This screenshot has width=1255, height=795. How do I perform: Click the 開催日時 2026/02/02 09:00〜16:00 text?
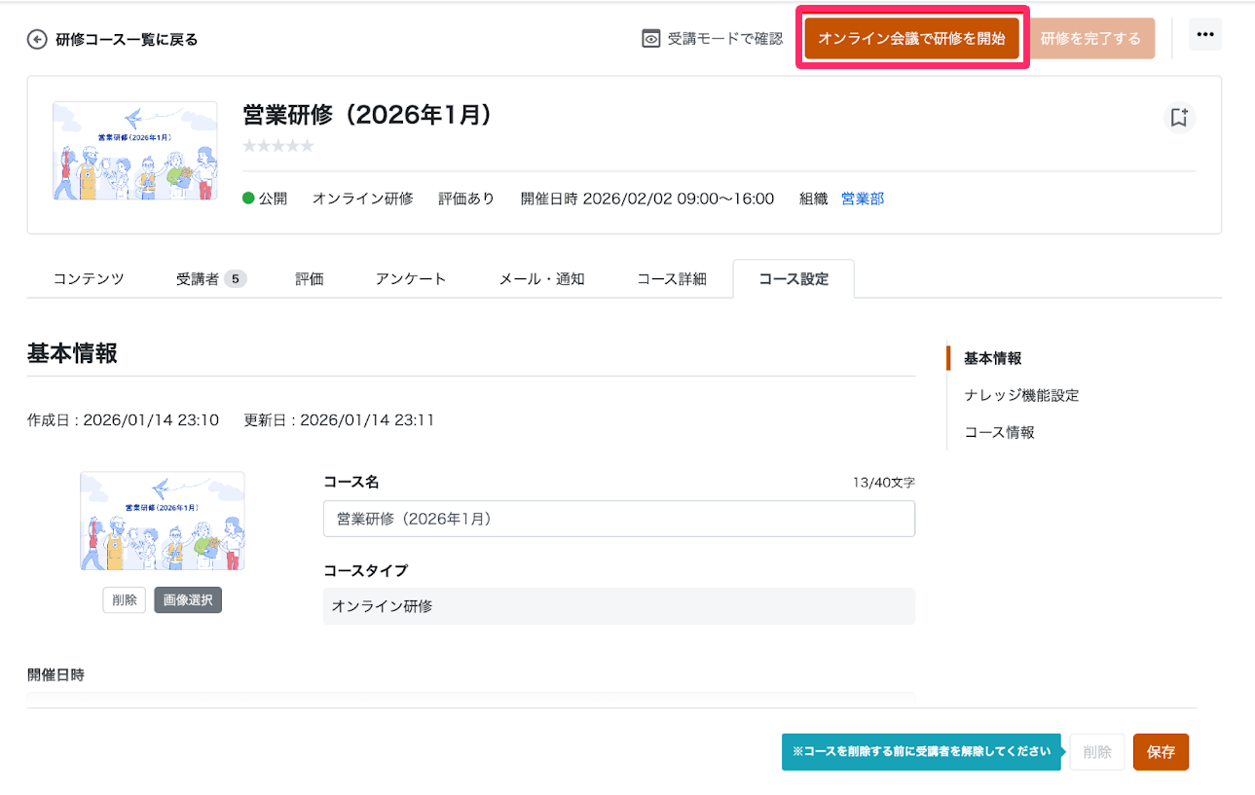point(647,199)
